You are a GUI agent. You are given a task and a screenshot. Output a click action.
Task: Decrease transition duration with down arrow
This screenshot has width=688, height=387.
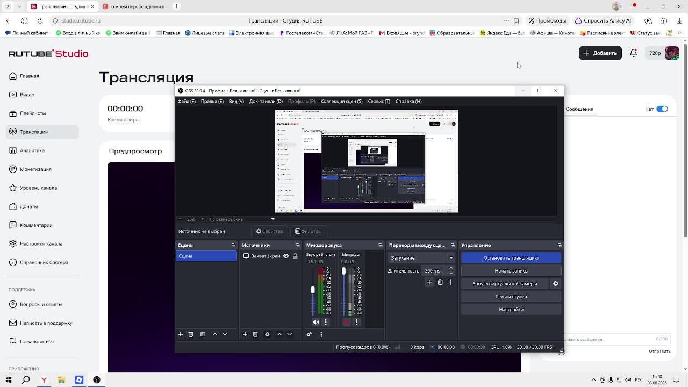[451, 273]
